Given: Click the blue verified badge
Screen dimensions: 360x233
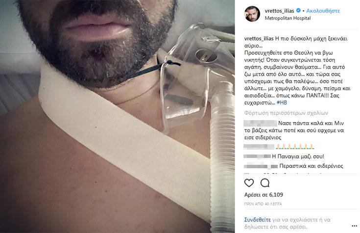Looking at the screenshot, I should [x=298, y=11].
